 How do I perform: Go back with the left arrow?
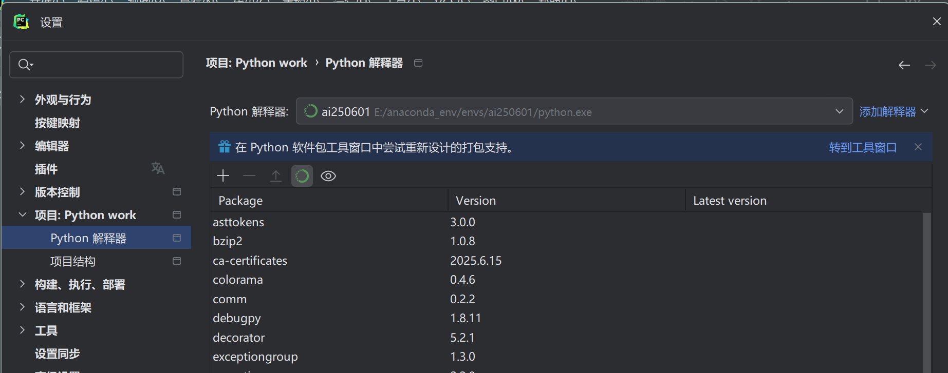(x=904, y=65)
